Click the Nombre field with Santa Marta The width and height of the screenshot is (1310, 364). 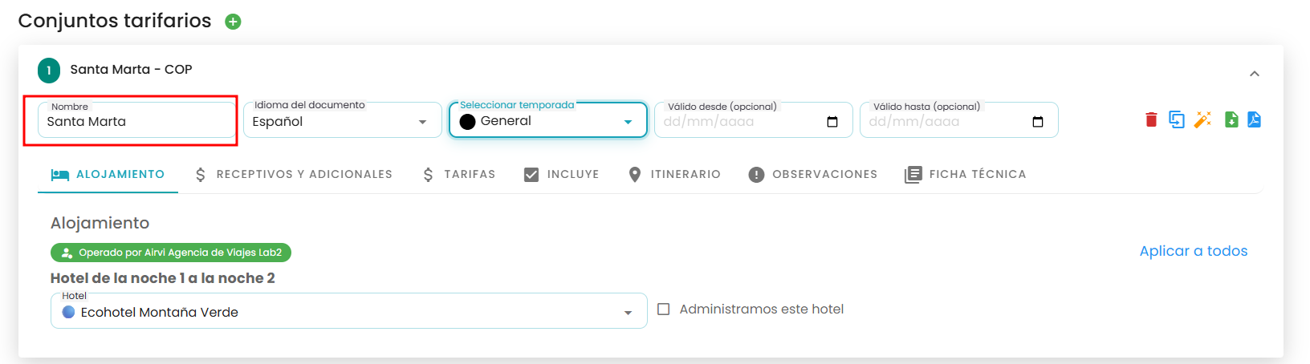click(136, 120)
